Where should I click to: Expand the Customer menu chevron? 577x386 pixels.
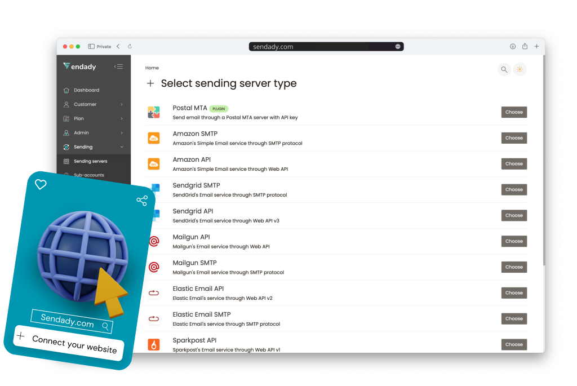[122, 104]
